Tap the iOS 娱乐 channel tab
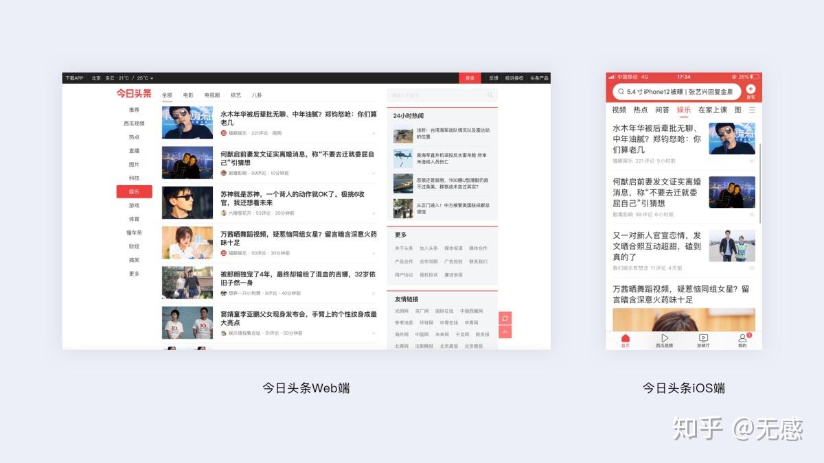The height and width of the screenshot is (463, 824). click(x=684, y=110)
